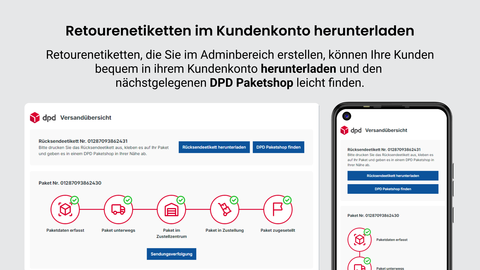The width and height of the screenshot is (480, 270).
Task: Click label Paket zugestellt
Action: 278,230
